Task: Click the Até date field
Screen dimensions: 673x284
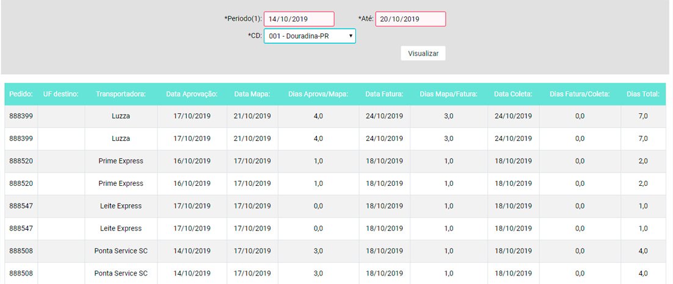Action: 411,19
